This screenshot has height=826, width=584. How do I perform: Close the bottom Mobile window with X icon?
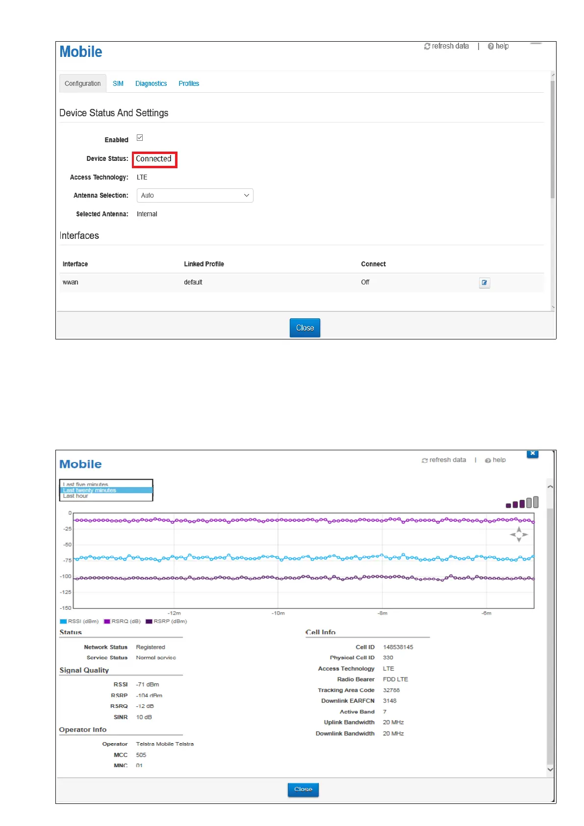tap(533, 454)
